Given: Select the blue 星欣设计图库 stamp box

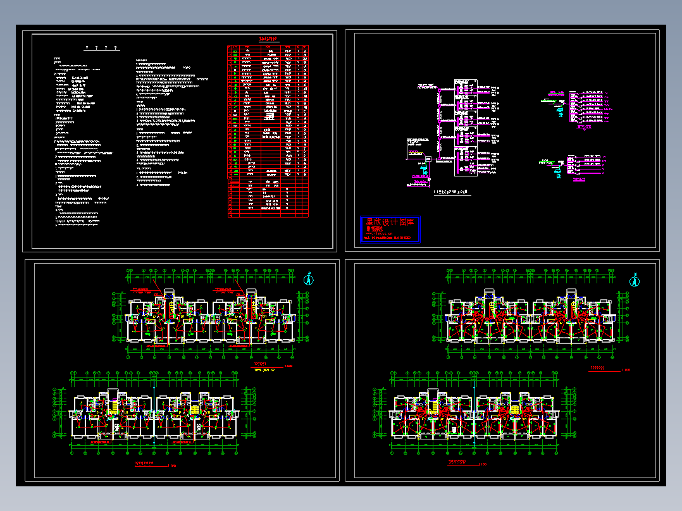Looking at the screenshot, I should pos(390,229).
